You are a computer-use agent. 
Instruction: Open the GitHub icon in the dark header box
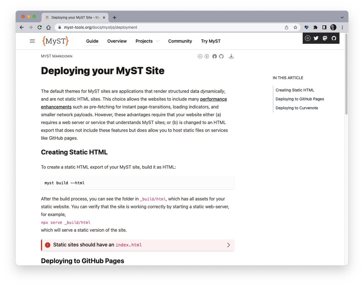(334, 38)
